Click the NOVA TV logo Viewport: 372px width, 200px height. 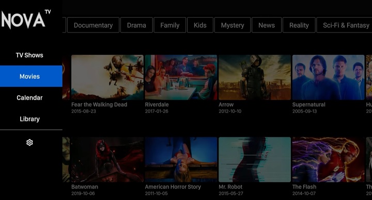click(x=26, y=20)
